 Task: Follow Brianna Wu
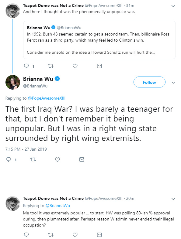[149, 82]
